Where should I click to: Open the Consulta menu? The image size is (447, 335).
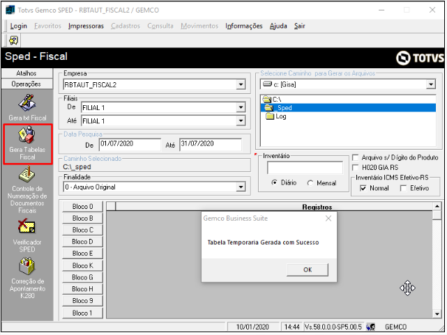pos(160,26)
